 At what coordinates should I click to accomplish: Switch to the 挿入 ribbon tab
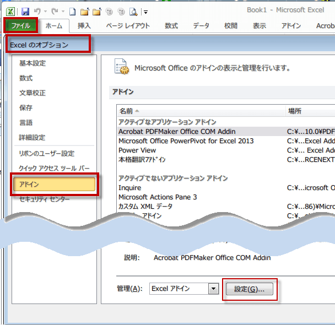(84, 26)
